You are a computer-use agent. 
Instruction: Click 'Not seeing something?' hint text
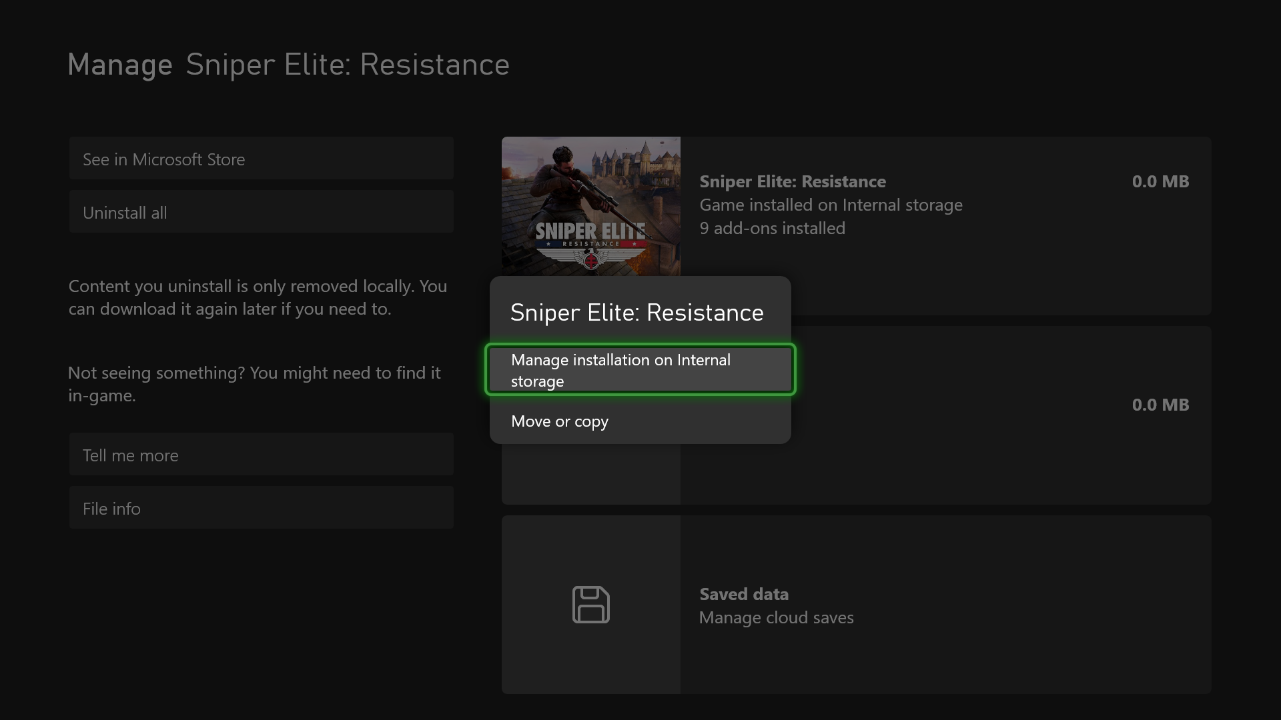pyautogui.click(x=254, y=384)
